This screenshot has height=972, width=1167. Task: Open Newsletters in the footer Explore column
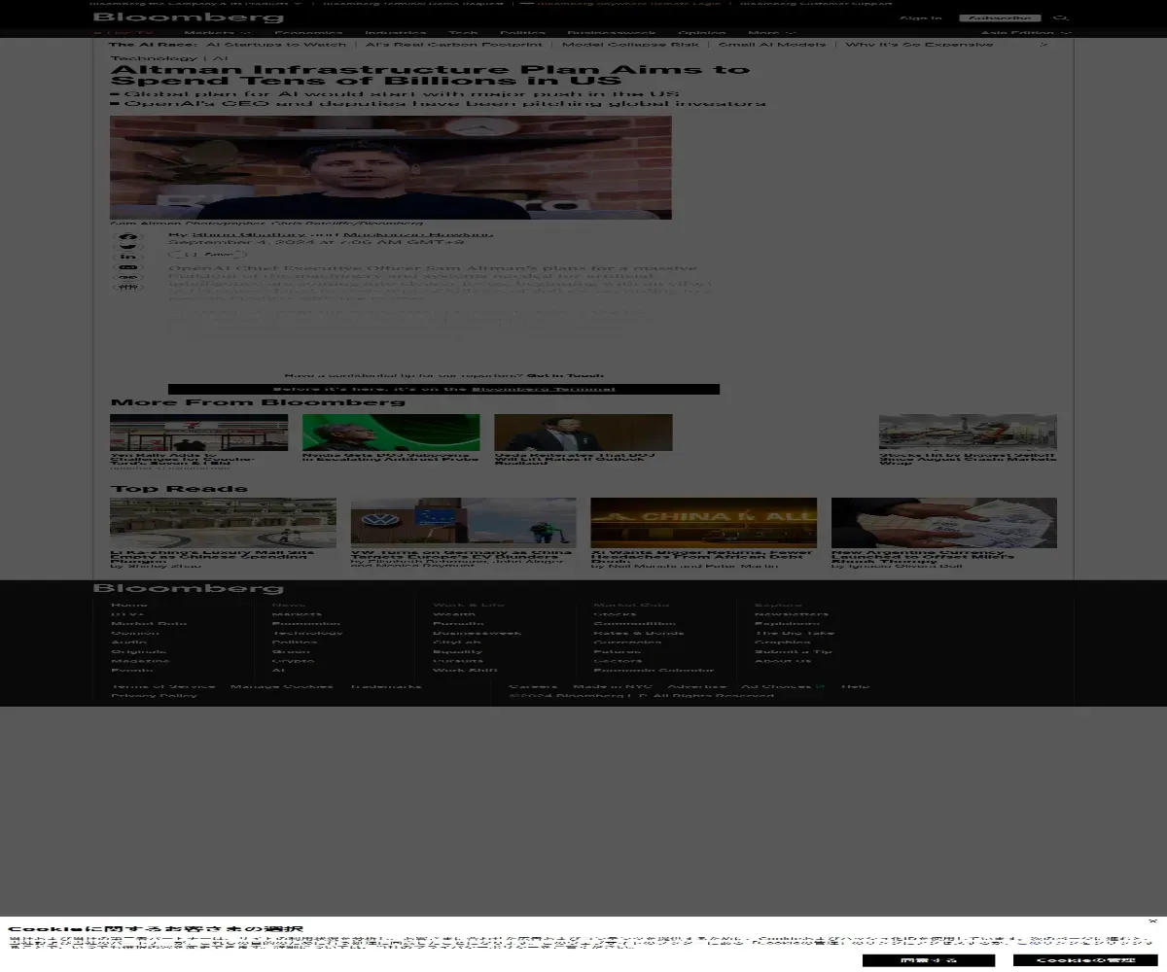point(792,614)
